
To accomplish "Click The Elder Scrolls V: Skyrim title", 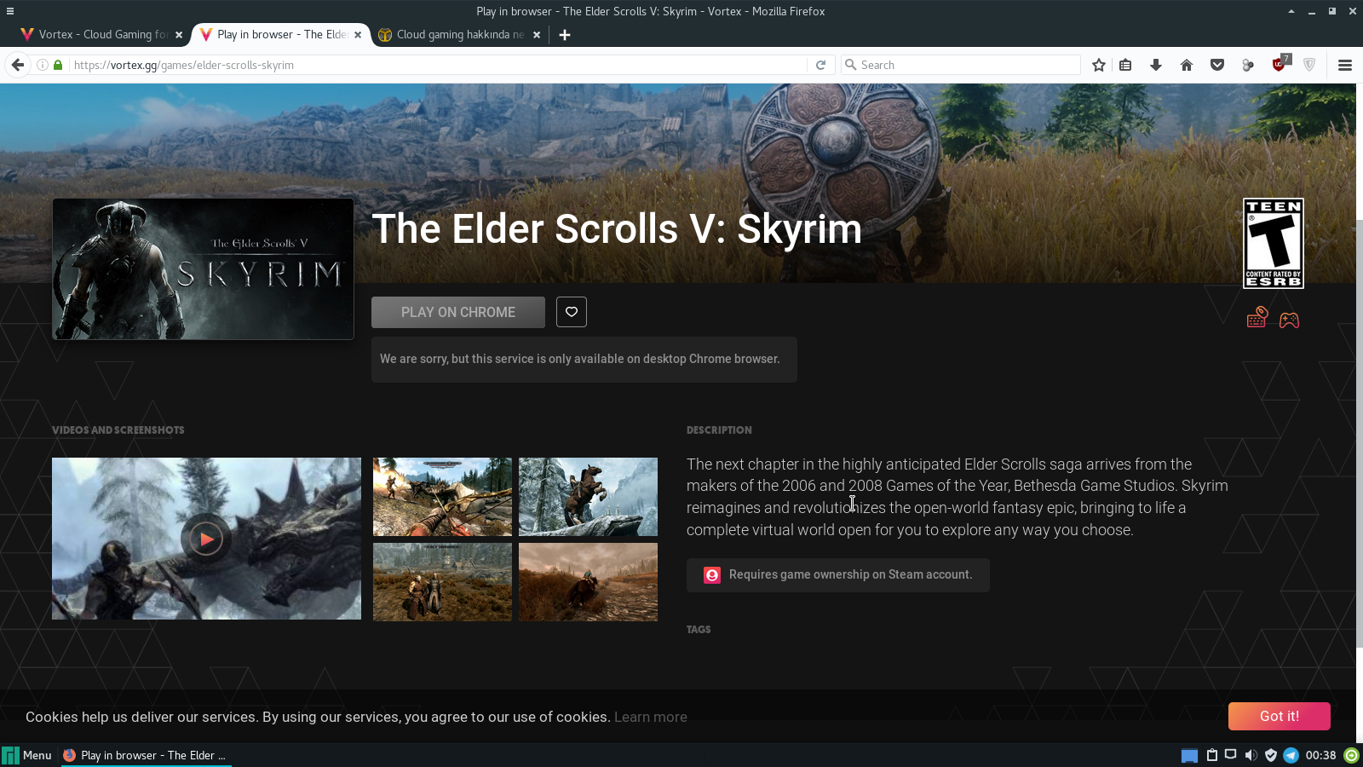I will tap(617, 229).
